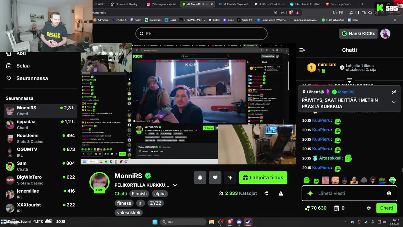Open iippadaa channel in followed list
The width and height of the screenshot is (403, 227).
point(40,125)
